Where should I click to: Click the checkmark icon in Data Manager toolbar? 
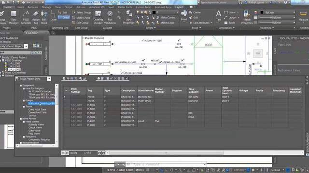(x=112, y=78)
